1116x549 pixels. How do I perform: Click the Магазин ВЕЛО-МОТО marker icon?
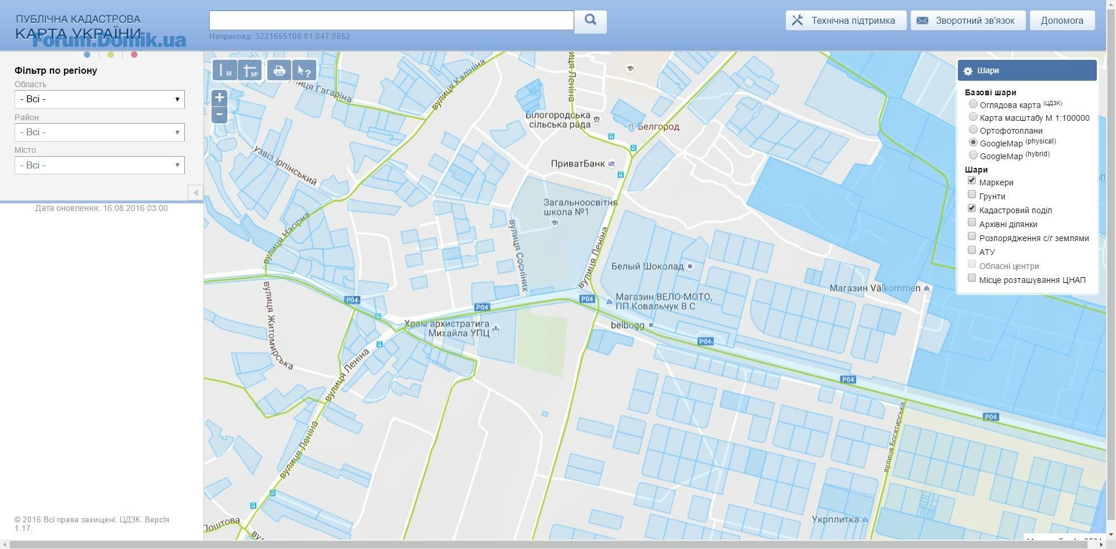point(609,302)
